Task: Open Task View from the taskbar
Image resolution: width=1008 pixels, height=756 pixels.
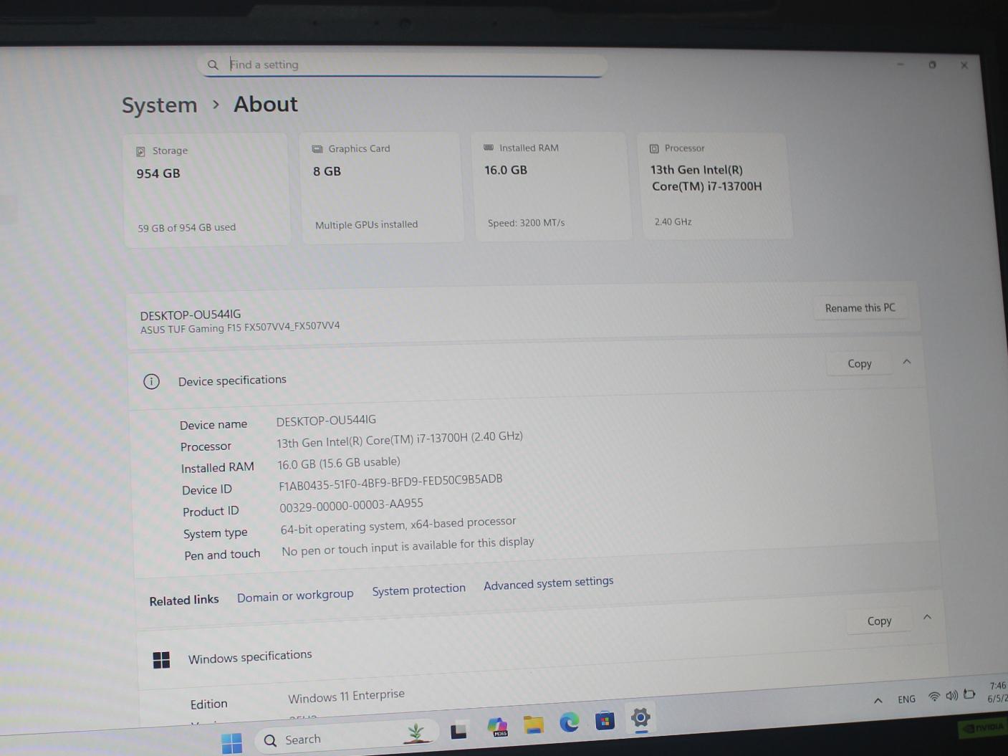Action: 459,730
